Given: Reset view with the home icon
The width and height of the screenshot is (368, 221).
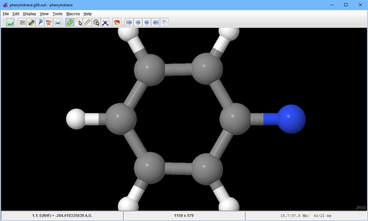Looking at the screenshot, I should point(117,23).
